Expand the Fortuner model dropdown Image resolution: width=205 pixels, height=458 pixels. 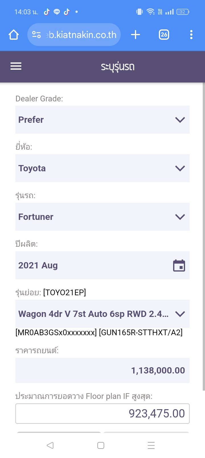[x=102, y=217]
